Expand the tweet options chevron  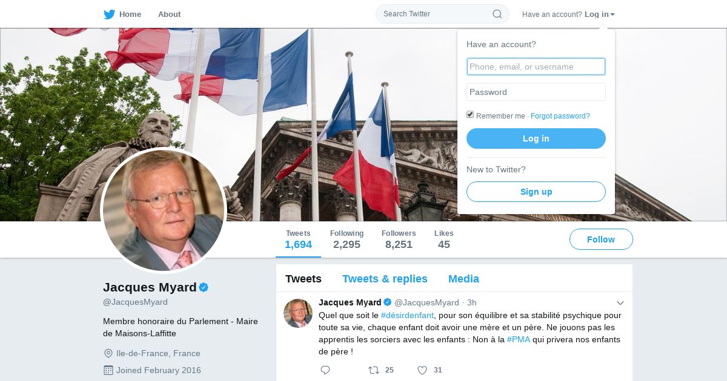[620, 303]
